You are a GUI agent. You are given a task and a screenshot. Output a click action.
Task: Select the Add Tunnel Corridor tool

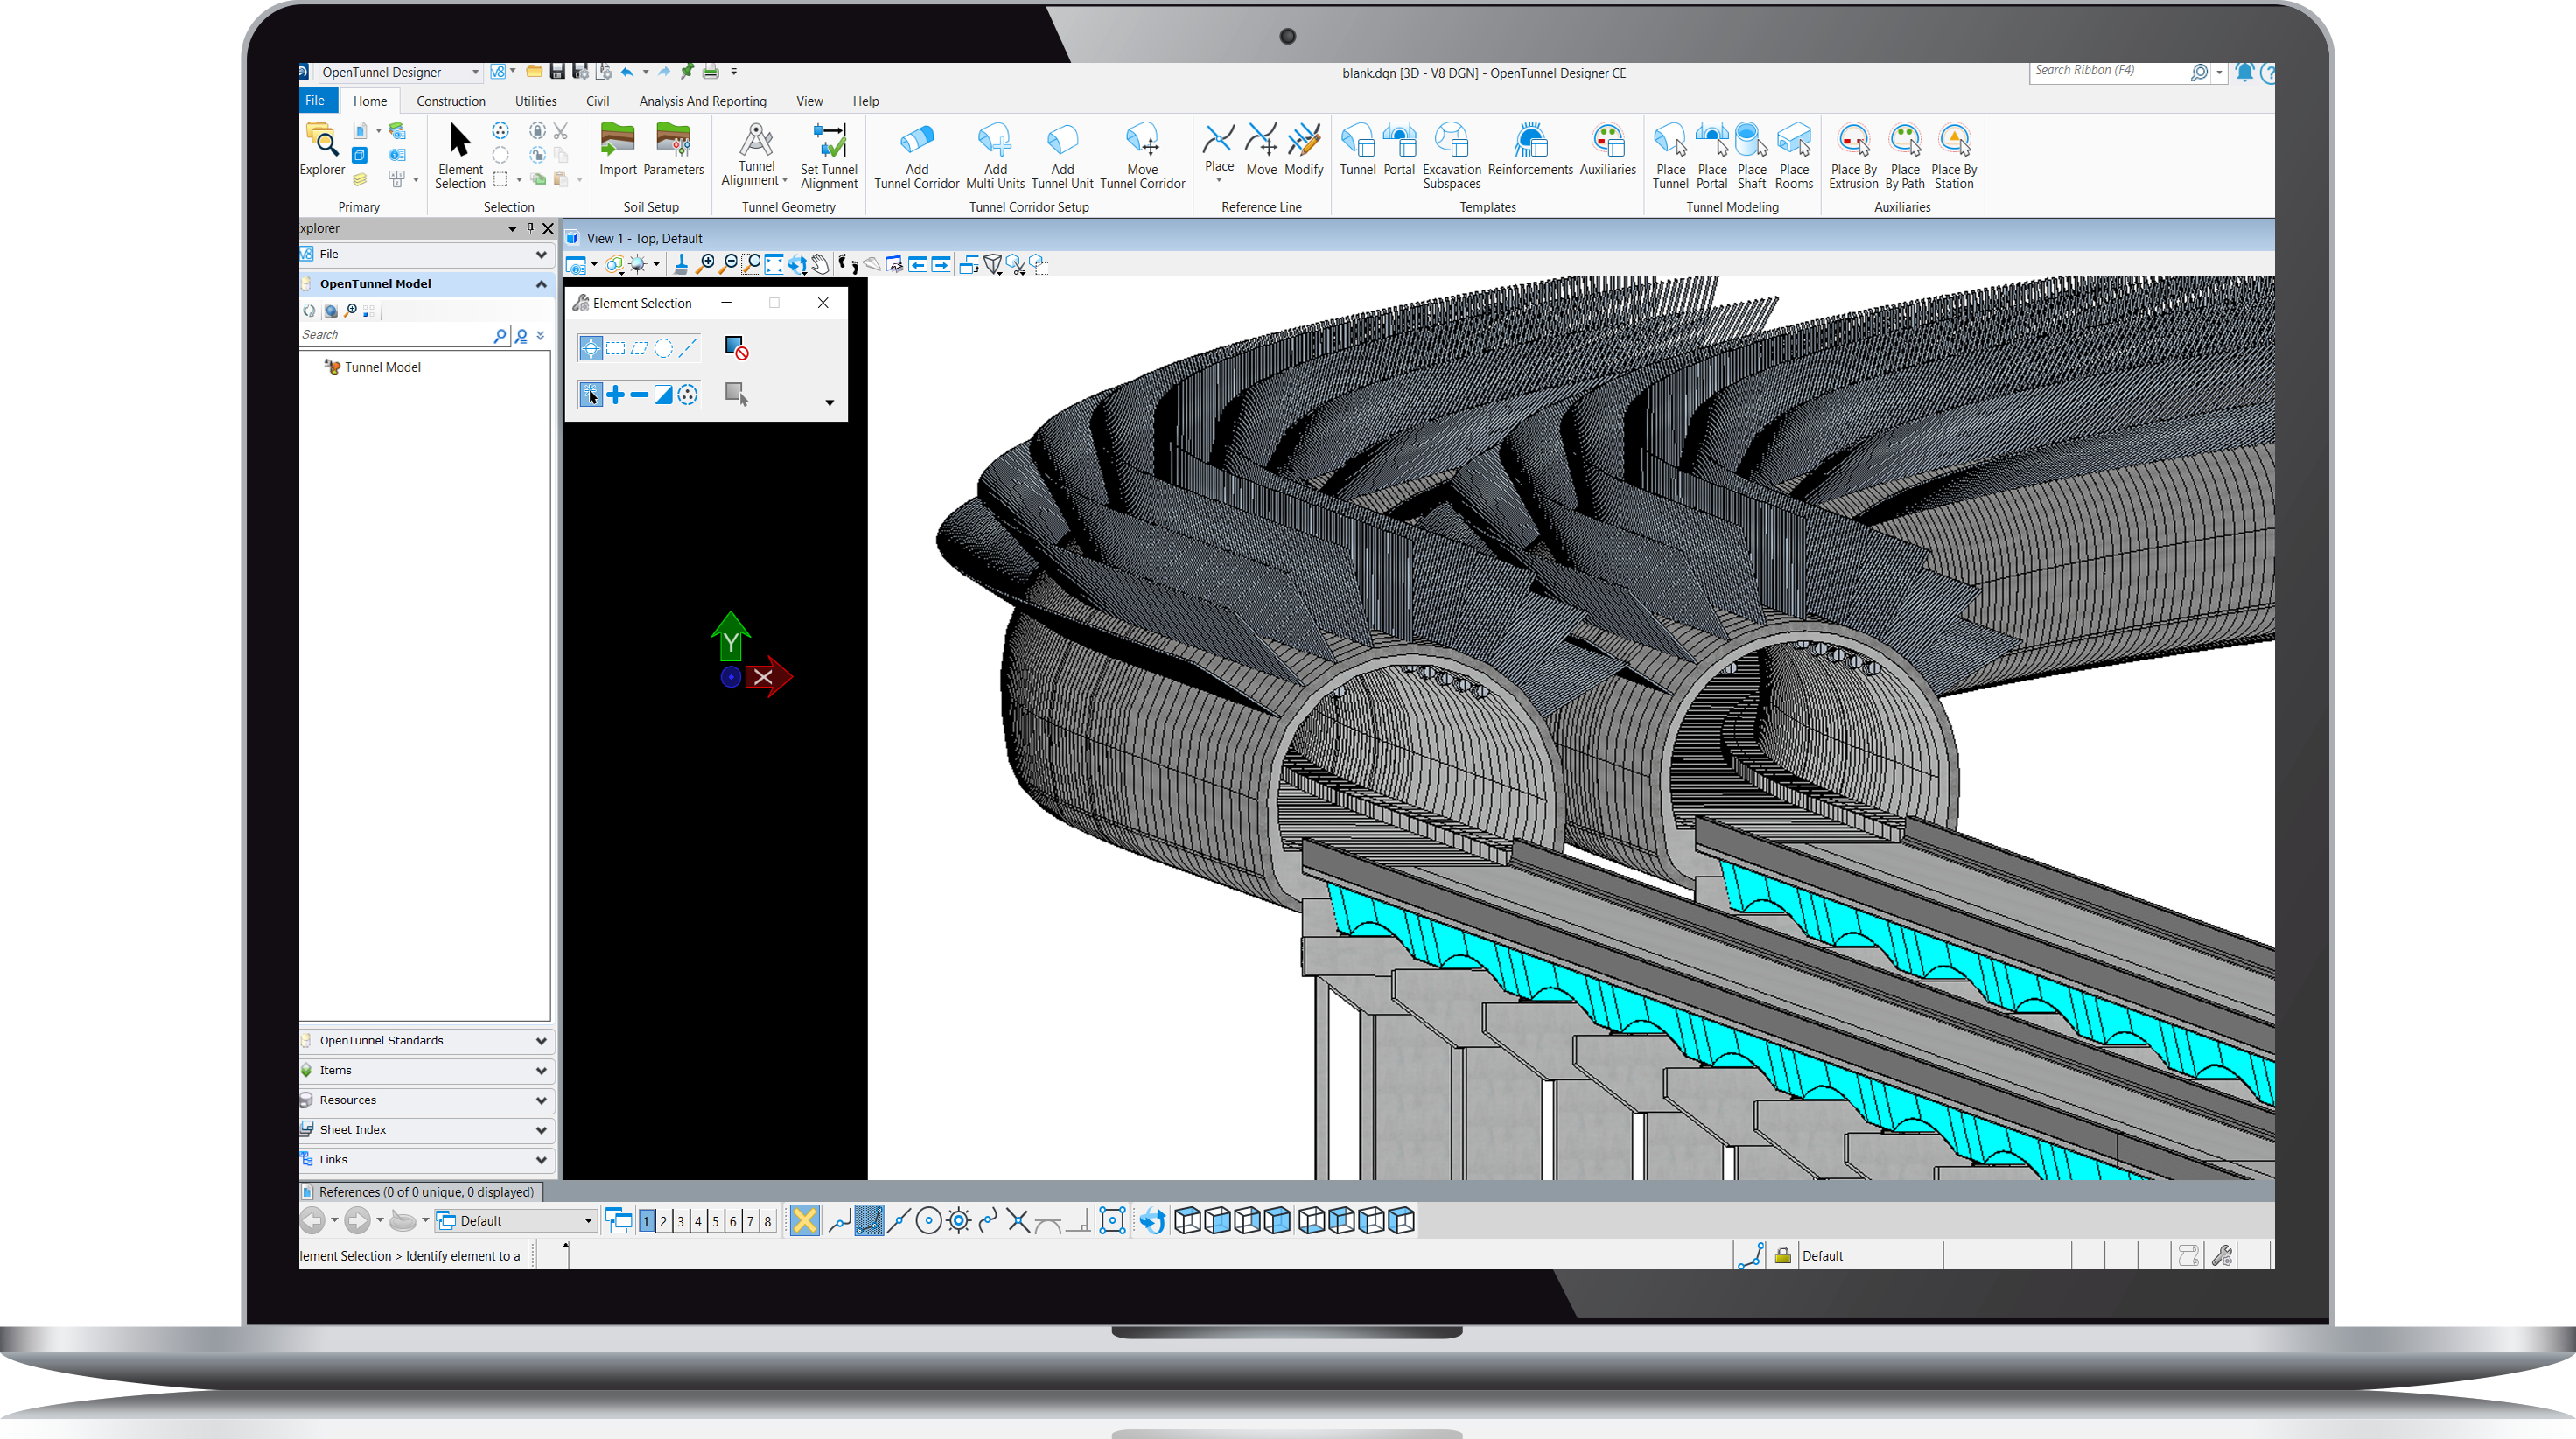915,155
